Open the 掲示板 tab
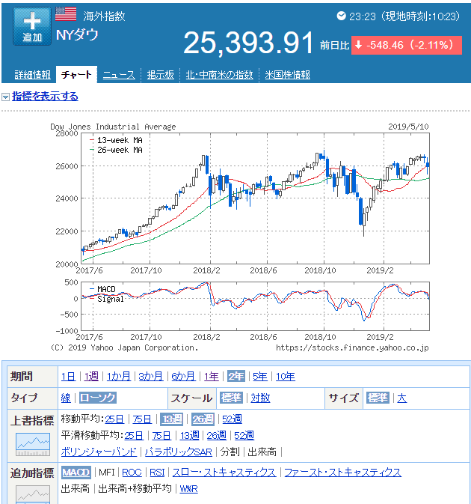This screenshot has height=504, width=471. [161, 75]
